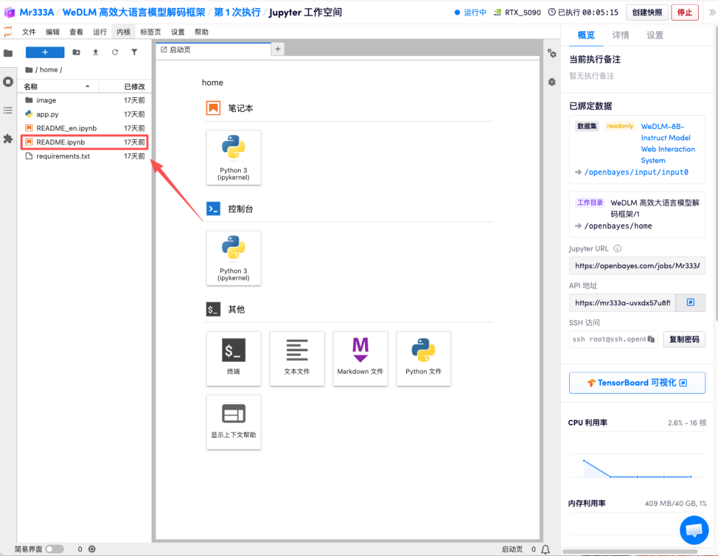Create a new Python file
The height and width of the screenshot is (556, 718).
tap(423, 358)
